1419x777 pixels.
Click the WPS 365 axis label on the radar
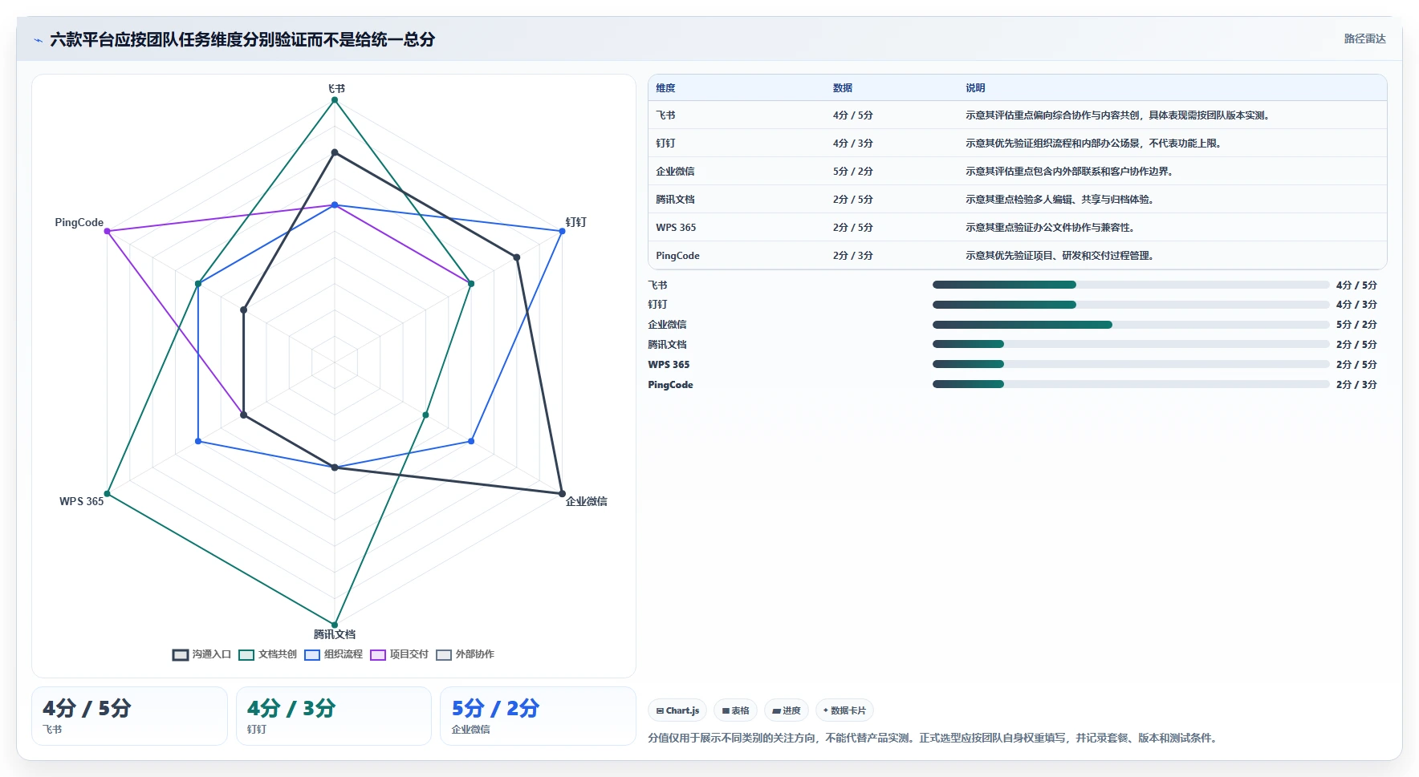click(x=81, y=501)
